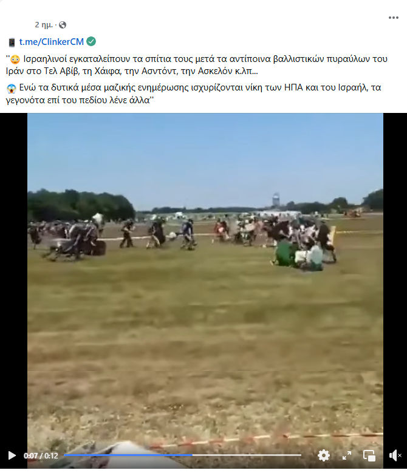Click the green verified checkmark badge
This screenshot has height=473, width=407.
click(91, 41)
